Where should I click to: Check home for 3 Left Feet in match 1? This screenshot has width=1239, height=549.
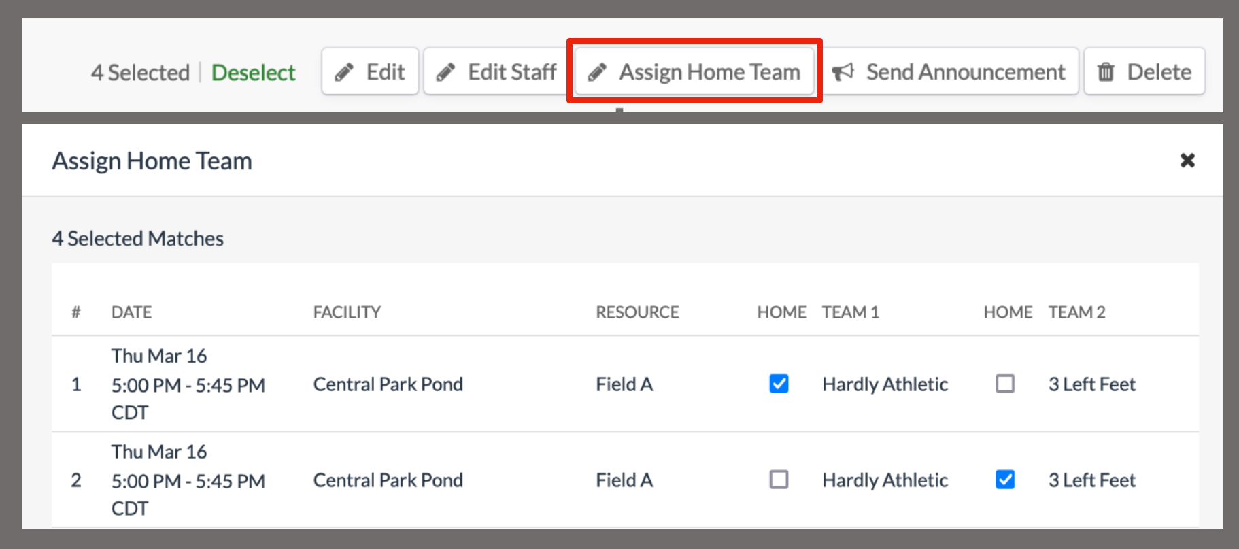pyautogui.click(x=1005, y=384)
